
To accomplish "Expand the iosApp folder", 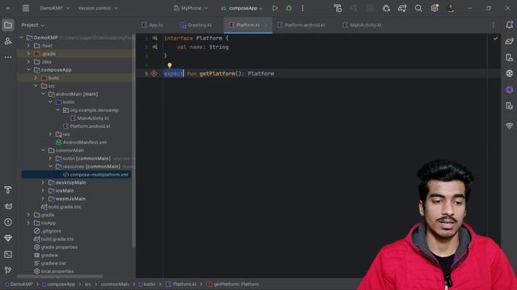I will pos(29,223).
